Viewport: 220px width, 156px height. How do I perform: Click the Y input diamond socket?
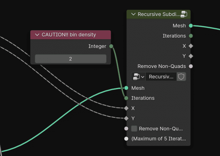pyautogui.click(x=126, y=118)
